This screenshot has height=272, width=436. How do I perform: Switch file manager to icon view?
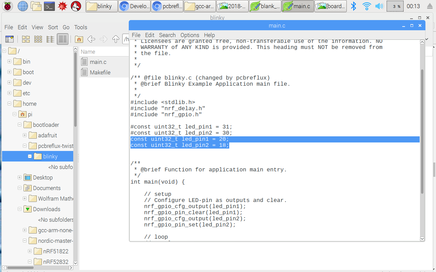coord(26,39)
